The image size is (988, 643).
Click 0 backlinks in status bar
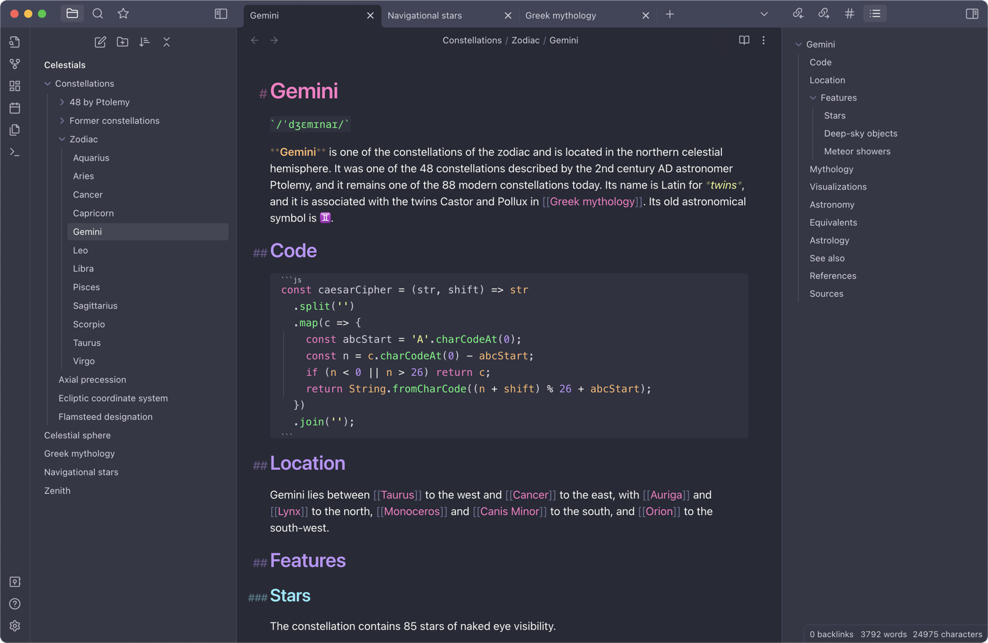coord(831,634)
